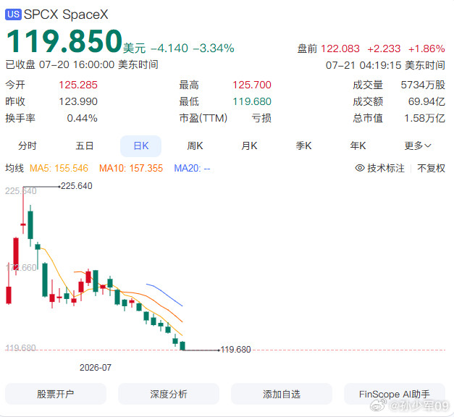454x417 pixels.
Task: Click the pre-market change +1.86%
Action: [x=426, y=49]
